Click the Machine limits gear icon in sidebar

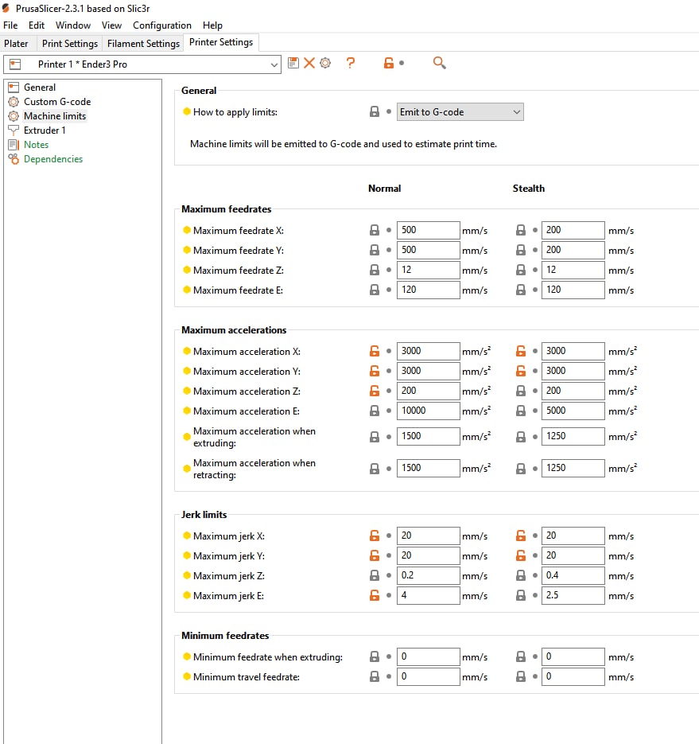pos(14,115)
